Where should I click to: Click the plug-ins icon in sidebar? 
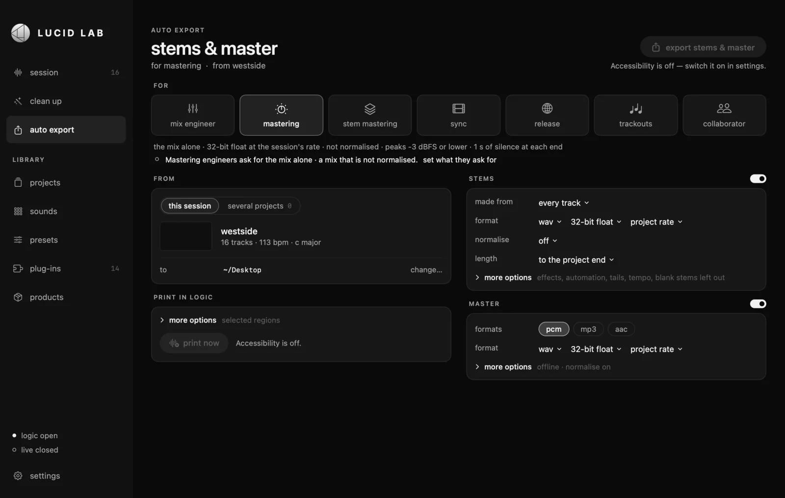click(x=18, y=269)
